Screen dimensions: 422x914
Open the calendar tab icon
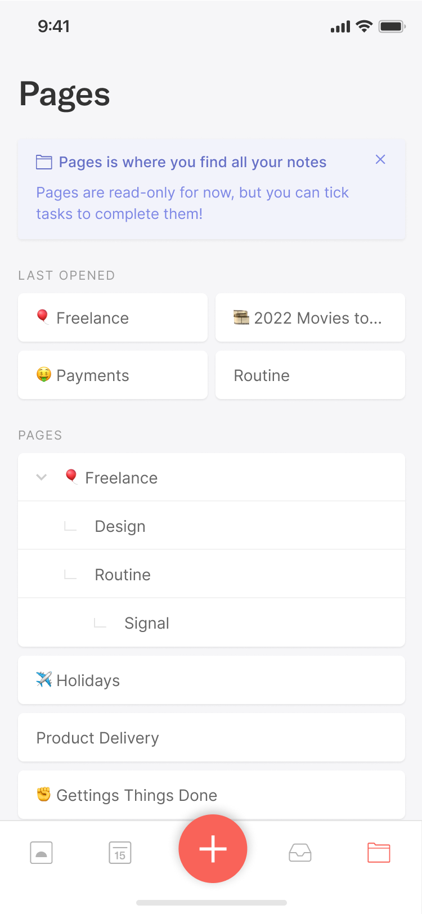point(120,853)
